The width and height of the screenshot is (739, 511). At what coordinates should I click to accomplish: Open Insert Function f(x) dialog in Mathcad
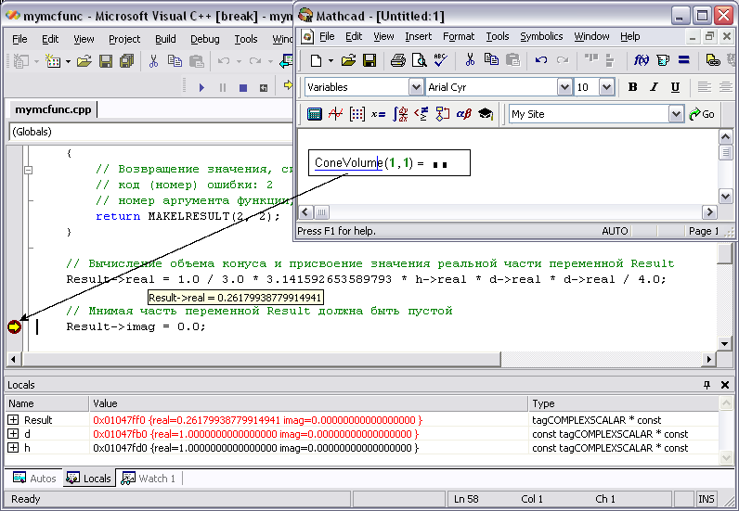pyautogui.click(x=642, y=59)
